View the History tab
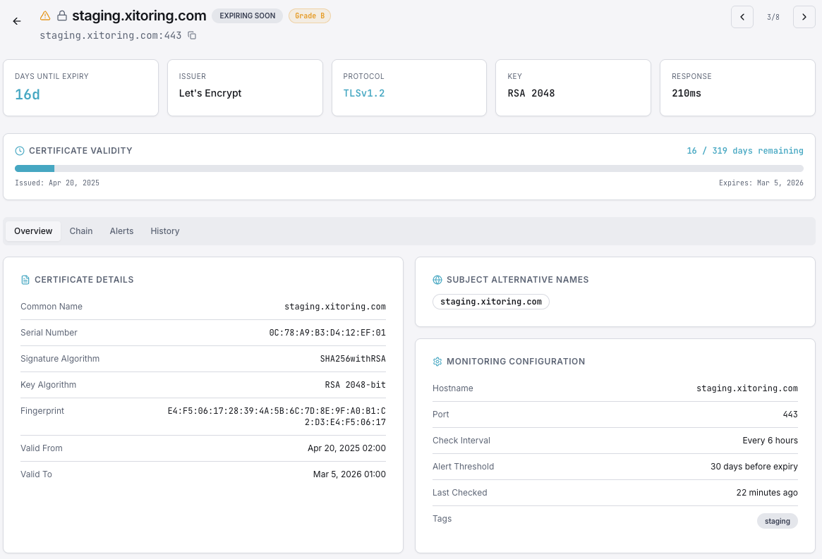822x559 pixels. 164,231
